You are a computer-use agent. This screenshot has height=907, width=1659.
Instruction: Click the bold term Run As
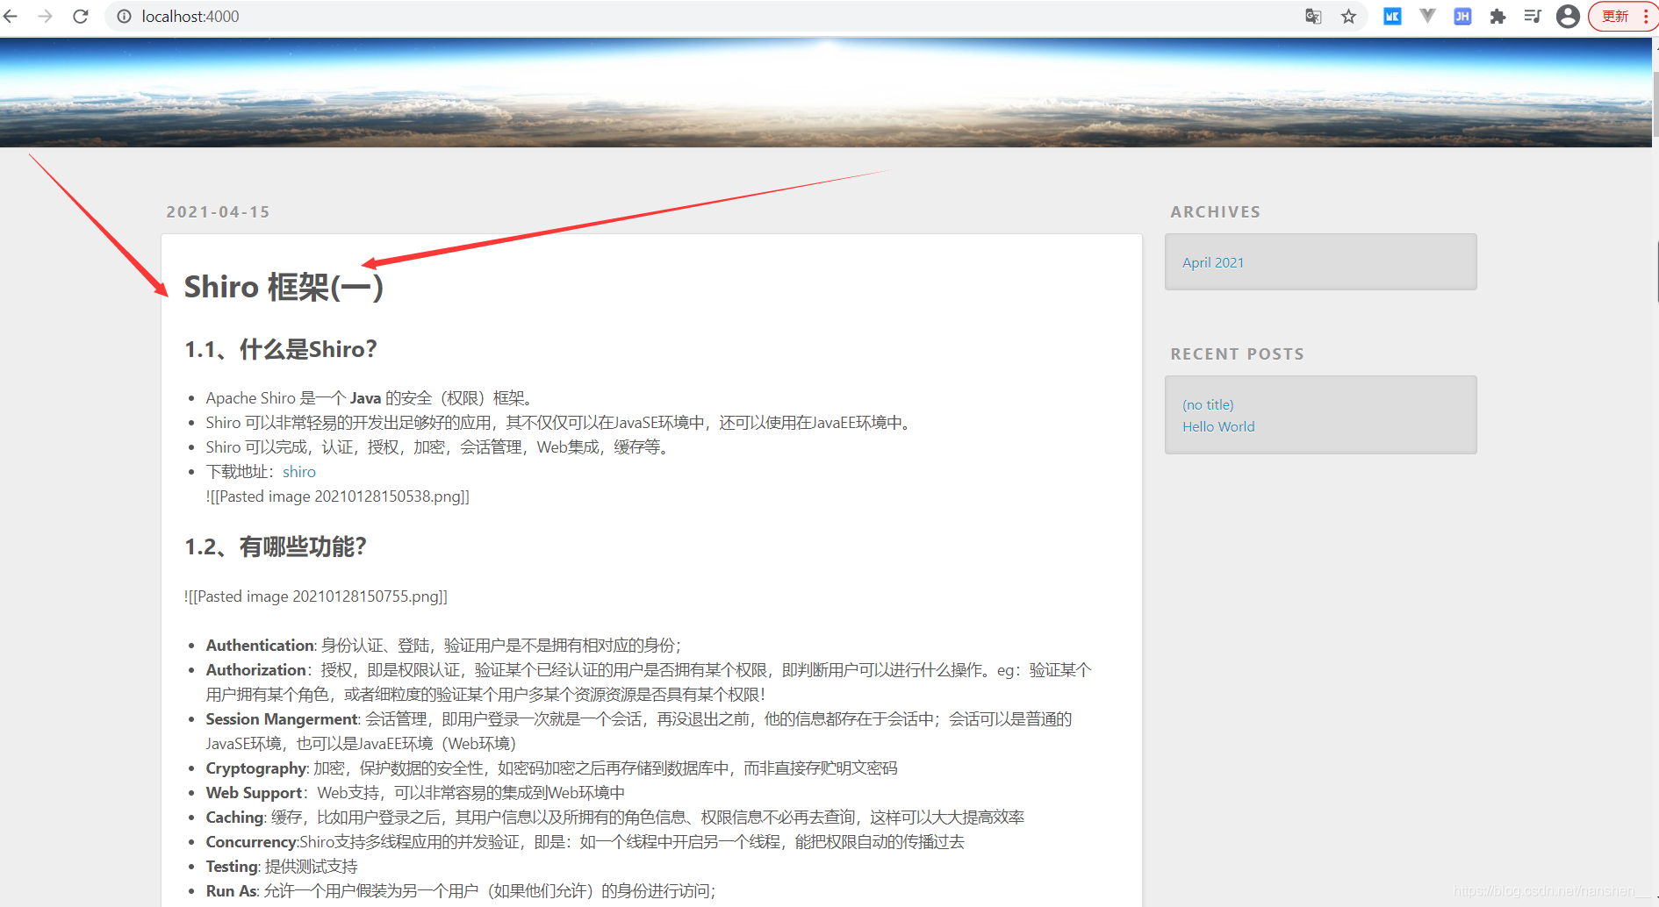pos(232,891)
